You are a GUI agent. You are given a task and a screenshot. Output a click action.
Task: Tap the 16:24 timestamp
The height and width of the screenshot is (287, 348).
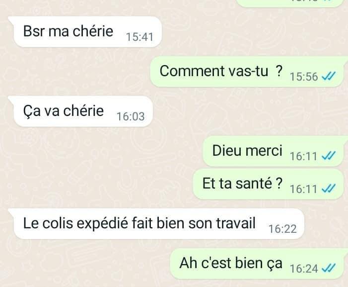tap(304, 269)
